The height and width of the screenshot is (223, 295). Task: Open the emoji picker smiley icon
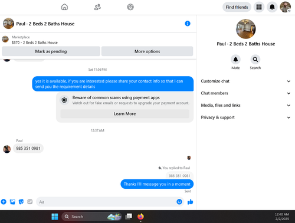[179, 202]
